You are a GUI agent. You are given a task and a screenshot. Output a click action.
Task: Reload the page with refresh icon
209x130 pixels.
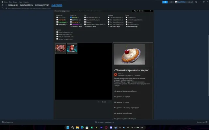[x=3, y=8]
